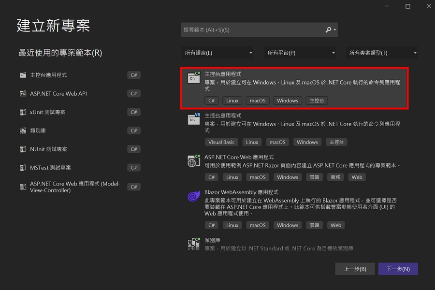This screenshot has height=290, width=435.
Task: Pick recent ASP.NET Core Web Model-View-Controller template
Action: click(75, 187)
